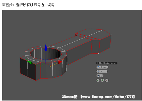
Task: Click the chamfer amount icon beside 0.1mm
Action: click(98, 67)
